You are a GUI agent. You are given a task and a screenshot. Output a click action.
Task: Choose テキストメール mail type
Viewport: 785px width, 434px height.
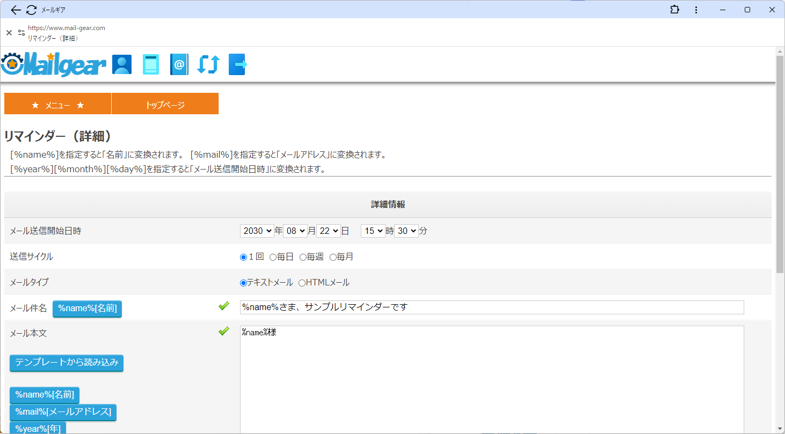click(x=243, y=283)
